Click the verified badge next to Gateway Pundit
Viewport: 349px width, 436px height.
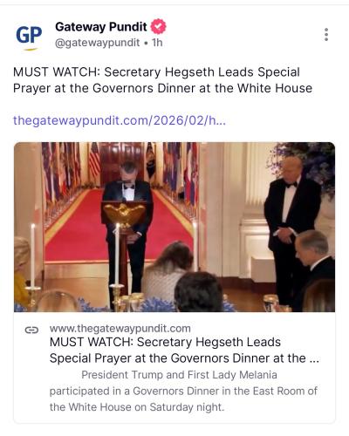[x=158, y=27]
